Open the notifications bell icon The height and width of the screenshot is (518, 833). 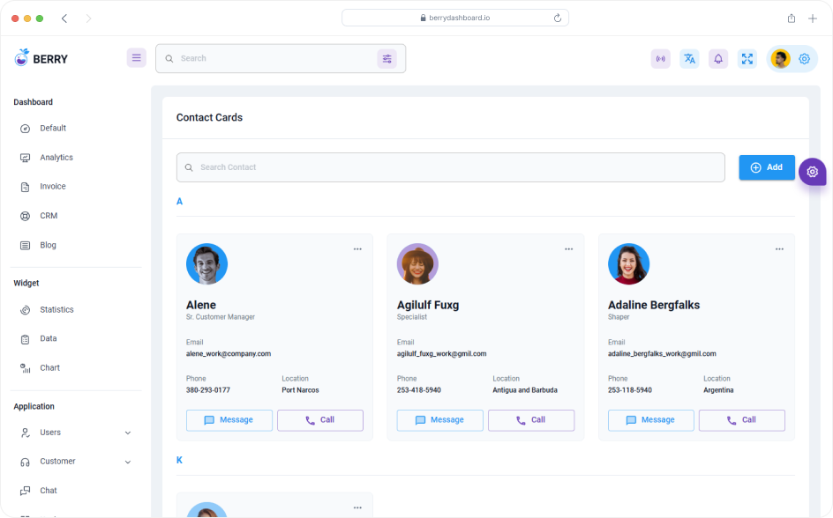click(x=717, y=58)
